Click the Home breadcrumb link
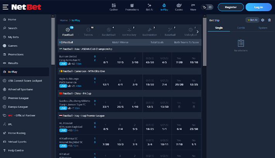Viewport: 275px width, 158px height. [64, 20]
